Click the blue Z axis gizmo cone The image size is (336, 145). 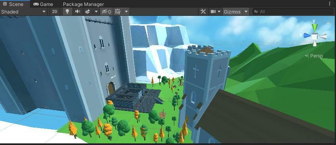[307, 35]
